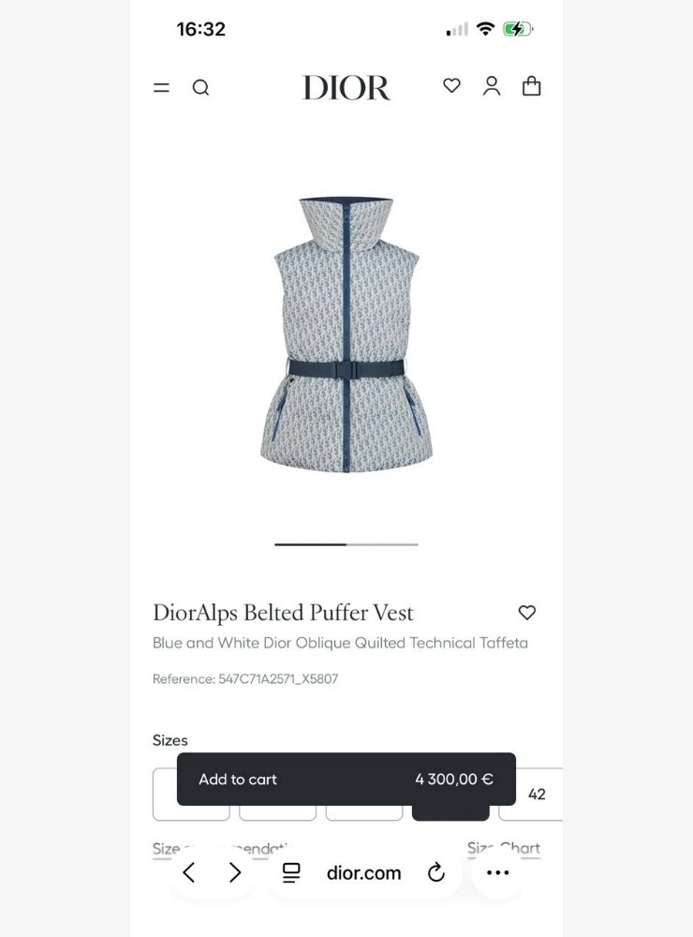The height and width of the screenshot is (937, 693).
Task: Go forward with browser forward arrow
Action: click(235, 873)
